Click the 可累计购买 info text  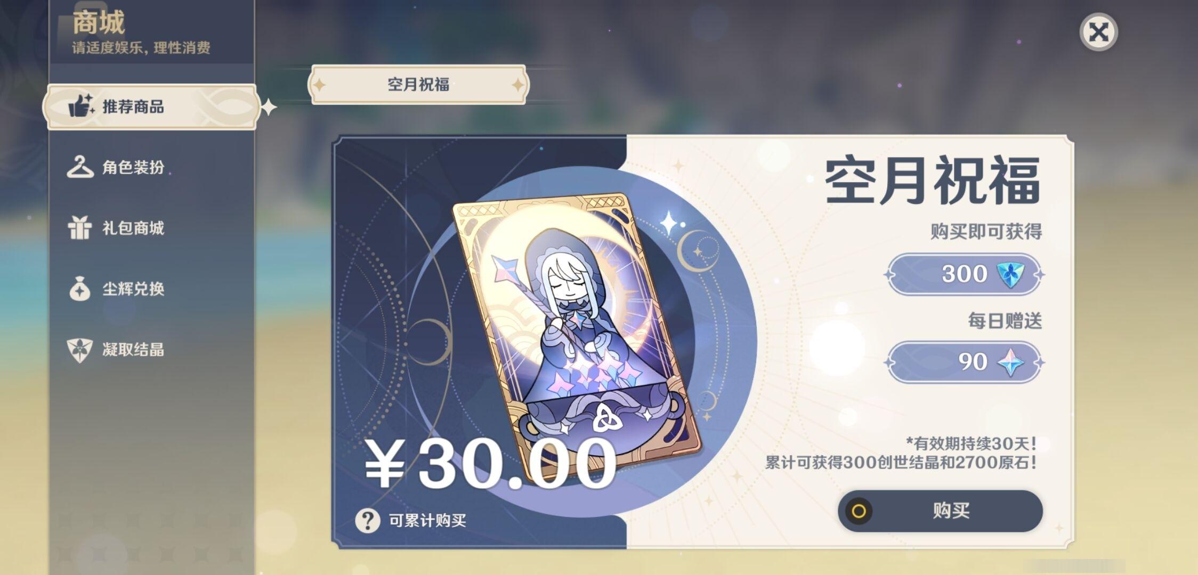pos(427,520)
